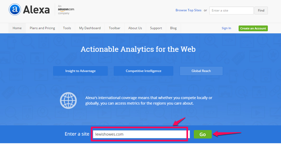281x144 pixels.
Task: Click the green Go button
Action: [x=203, y=134]
